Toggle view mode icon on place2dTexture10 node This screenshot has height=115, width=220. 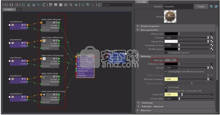pos(25,25)
